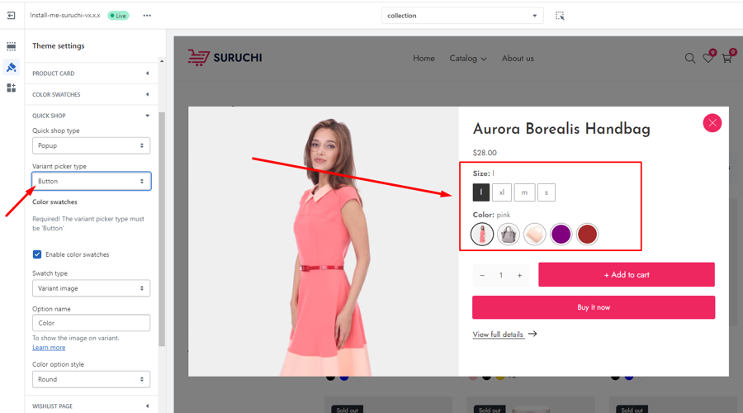Open the App embeds sidebar icon
This screenshot has height=413, width=743.
click(12, 88)
